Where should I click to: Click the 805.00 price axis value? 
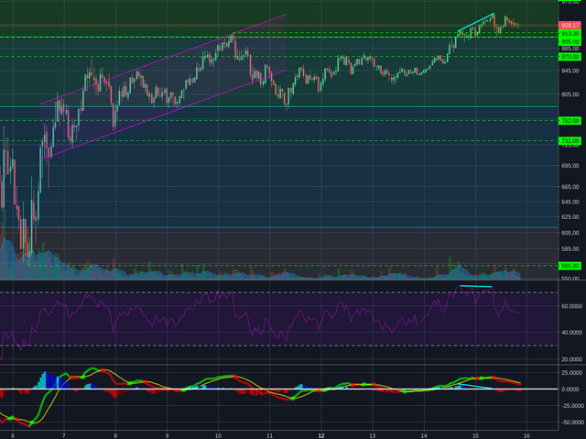(x=570, y=95)
